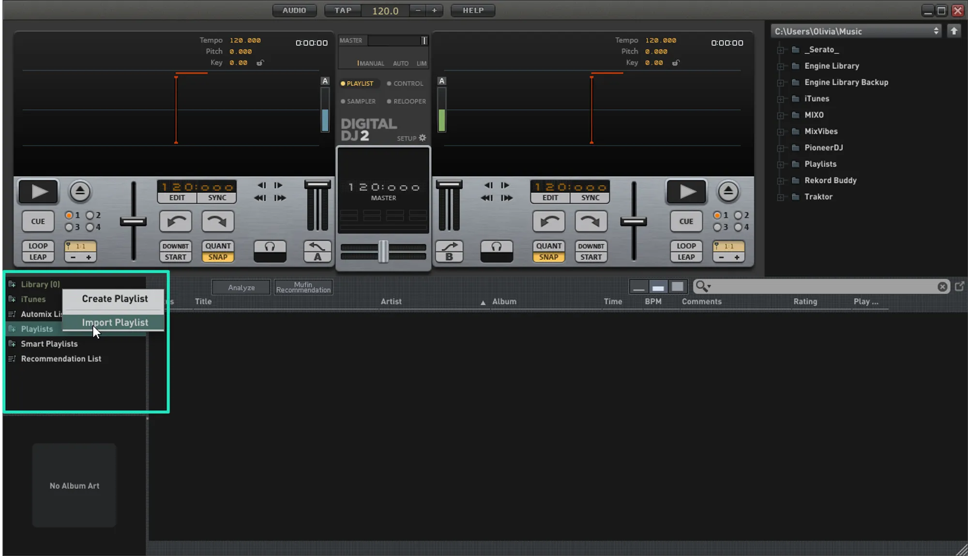
Task: Choose Import Playlist from context menu
Action: [115, 322]
